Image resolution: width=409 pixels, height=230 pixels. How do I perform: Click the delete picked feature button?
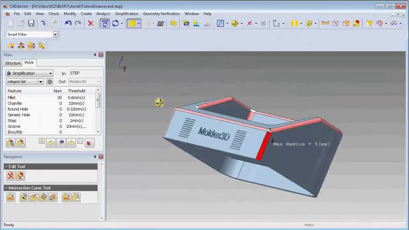point(20,176)
